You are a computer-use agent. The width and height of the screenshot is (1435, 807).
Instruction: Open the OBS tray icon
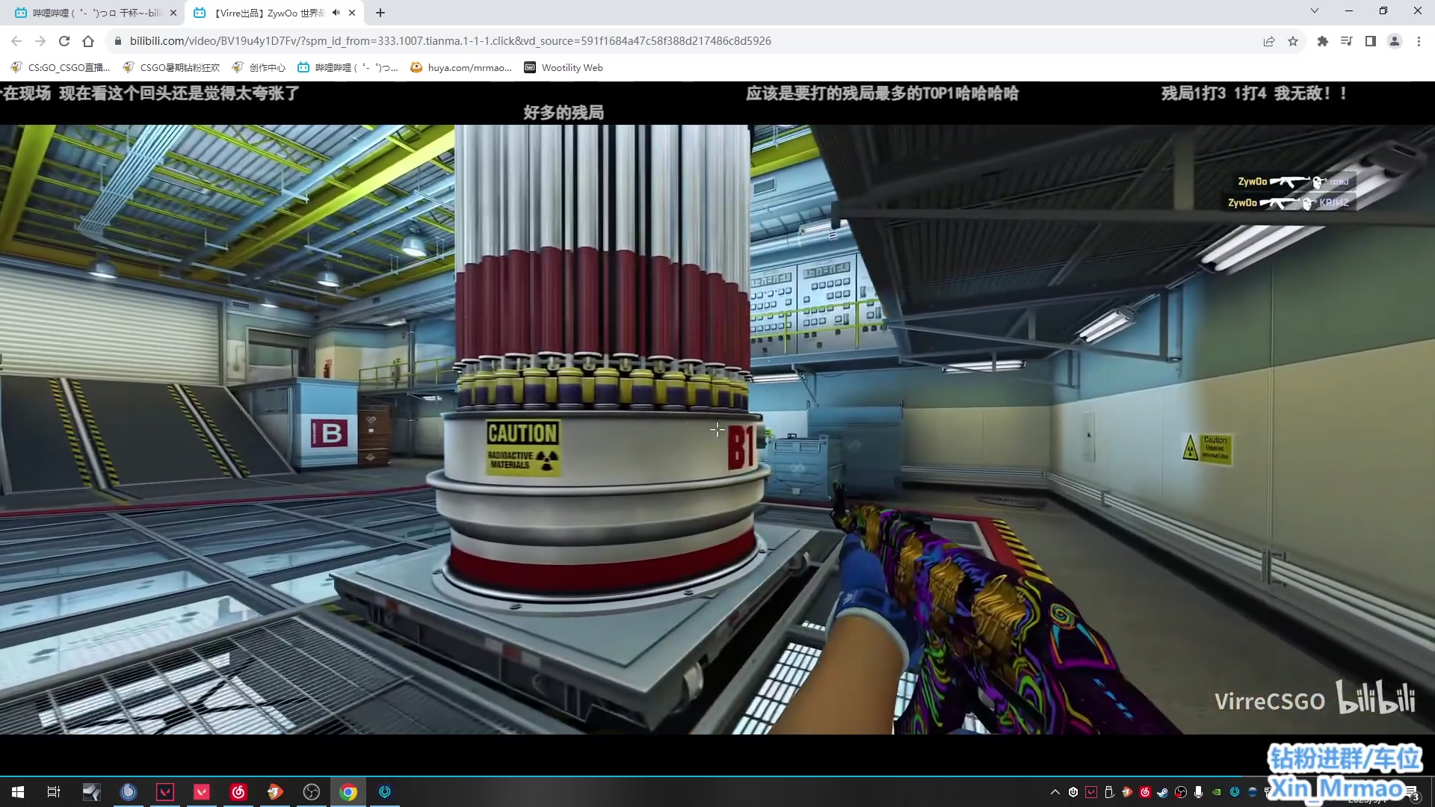pos(1181,792)
